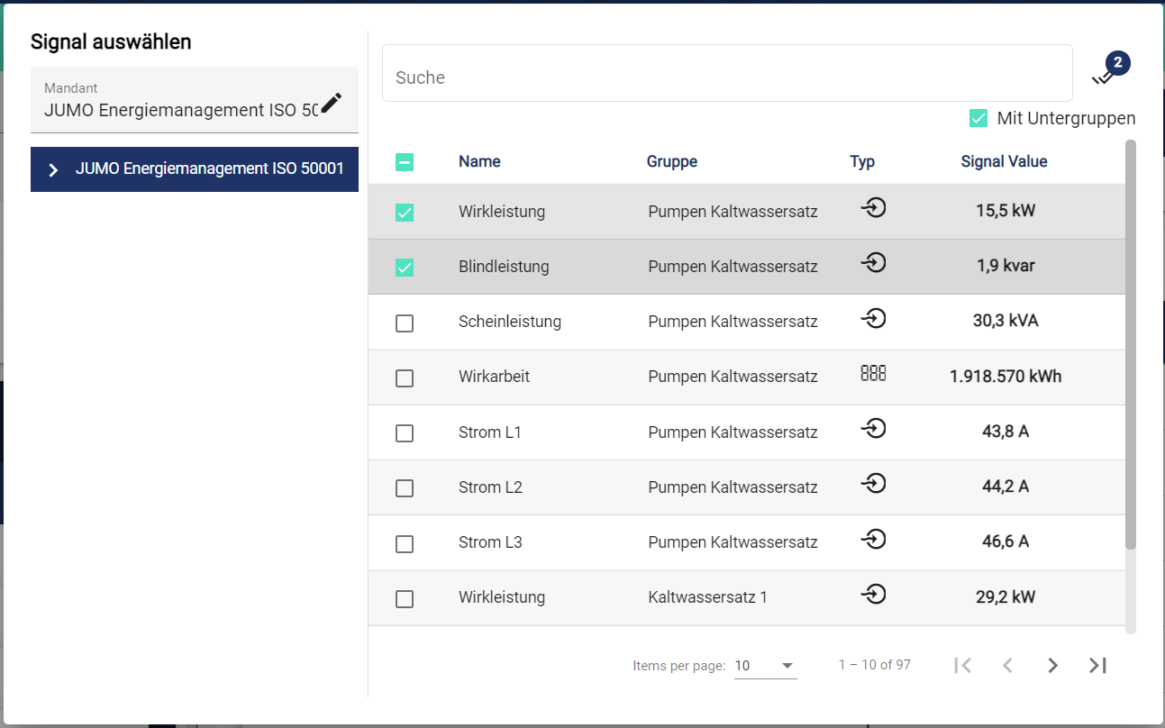This screenshot has height=728, width=1165.
Task: Open the Items per page dropdown
Action: [x=765, y=666]
